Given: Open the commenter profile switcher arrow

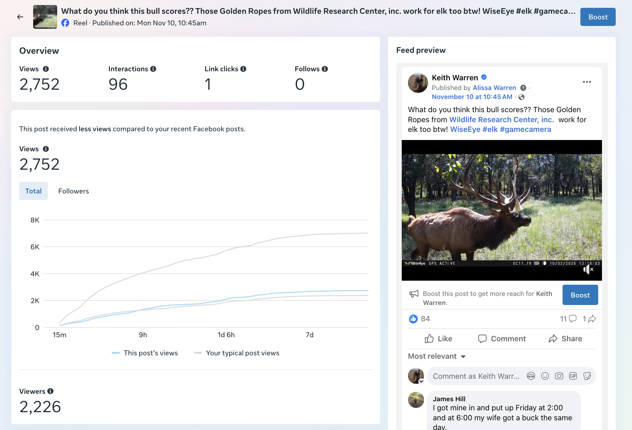Looking at the screenshot, I should pos(421,381).
